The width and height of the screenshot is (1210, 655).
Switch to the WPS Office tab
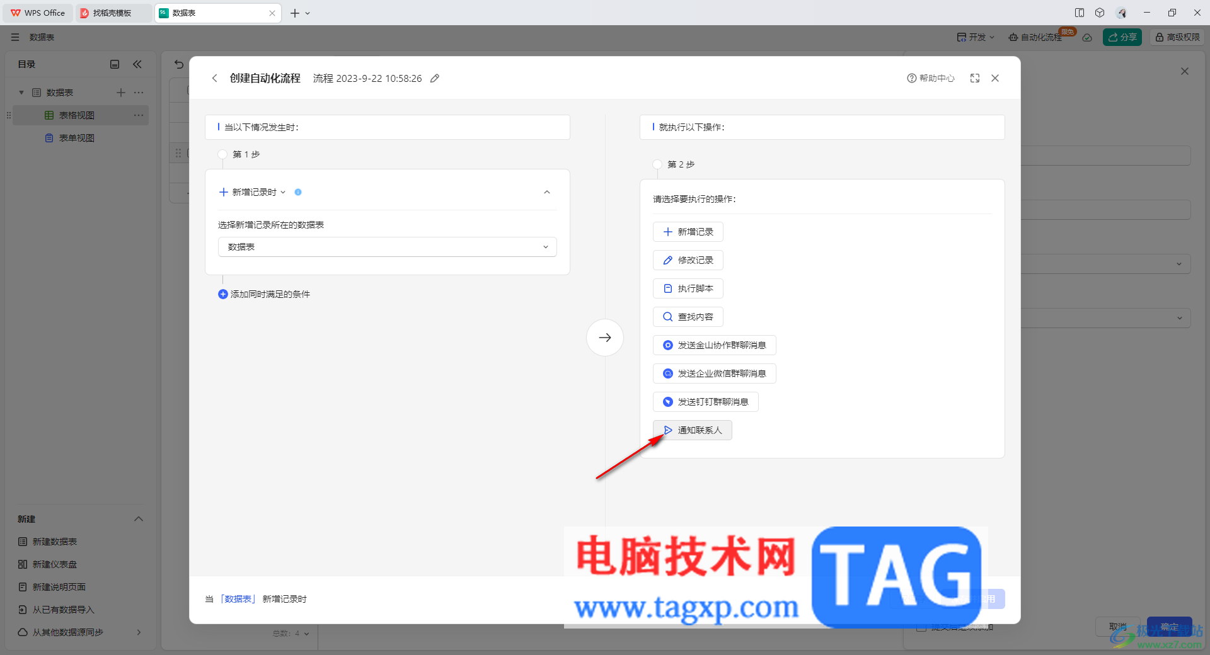38,13
